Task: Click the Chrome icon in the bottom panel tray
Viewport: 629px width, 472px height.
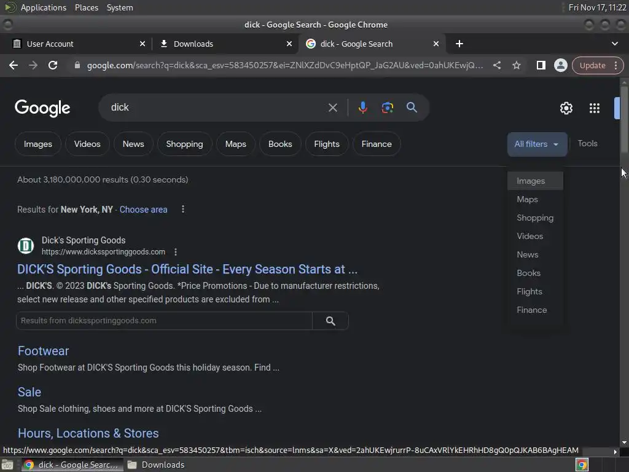Action: [582, 465]
